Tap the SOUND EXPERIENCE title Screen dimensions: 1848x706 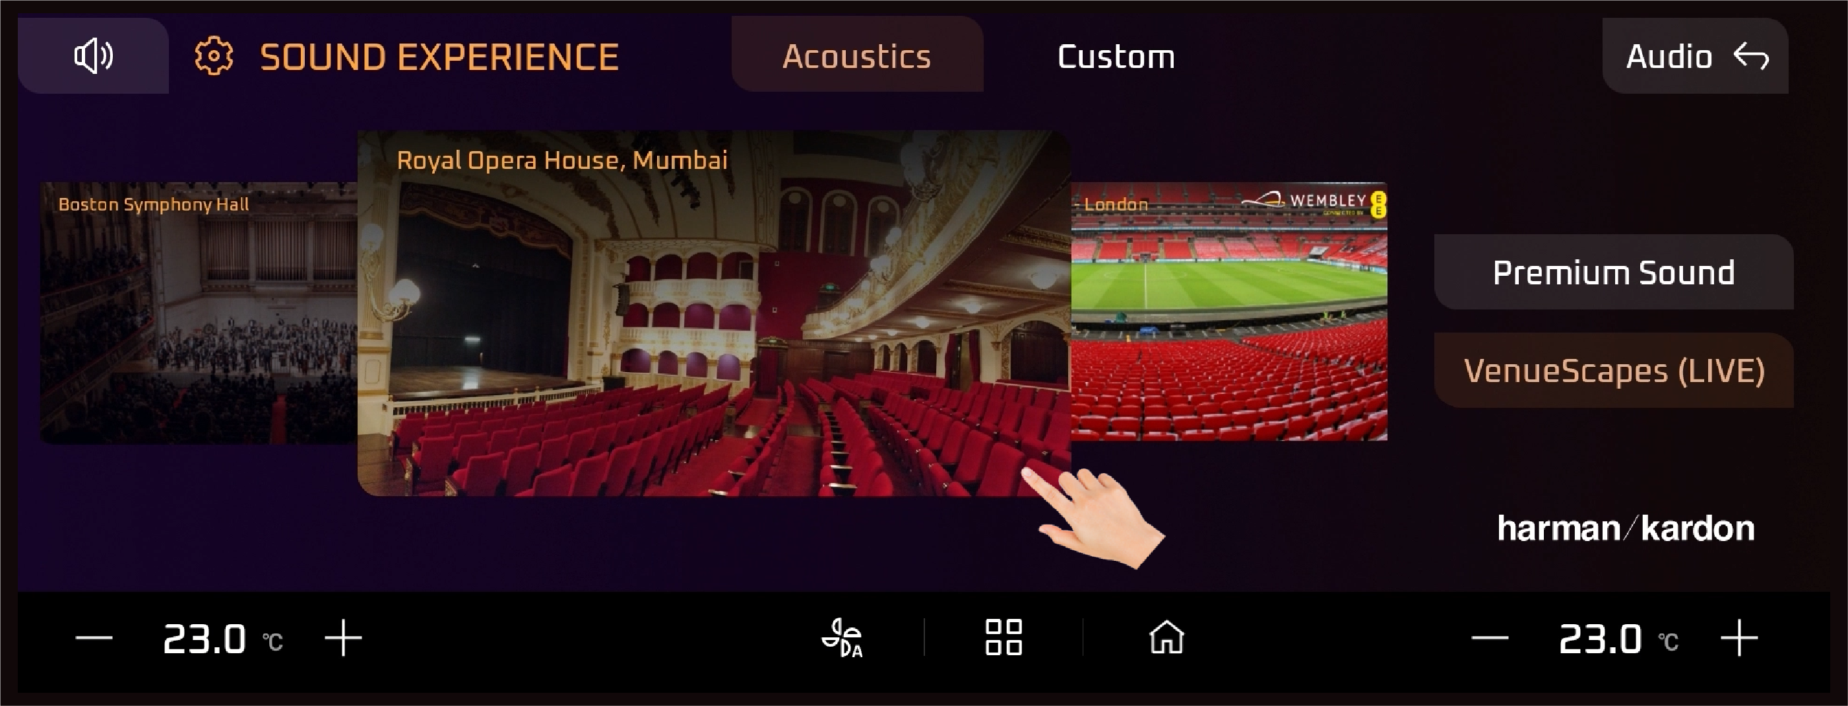(439, 57)
